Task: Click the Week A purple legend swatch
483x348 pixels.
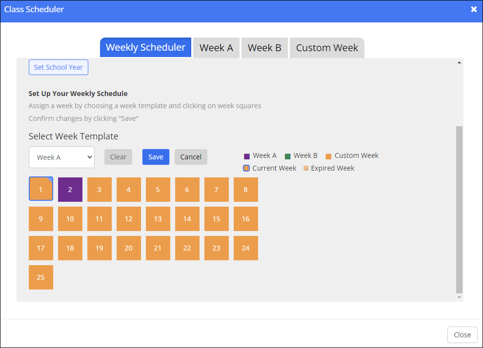Action: coord(246,155)
